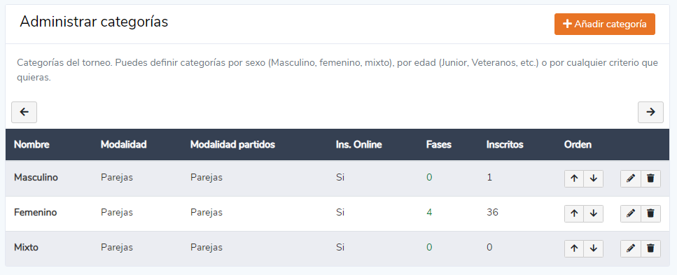Edit the Femenino category
The image size is (677, 275).
[631, 213]
